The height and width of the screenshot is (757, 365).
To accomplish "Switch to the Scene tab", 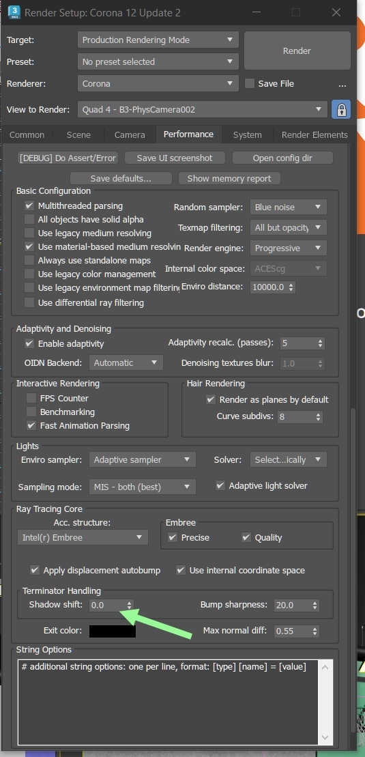I will pyautogui.click(x=78, y=134).
